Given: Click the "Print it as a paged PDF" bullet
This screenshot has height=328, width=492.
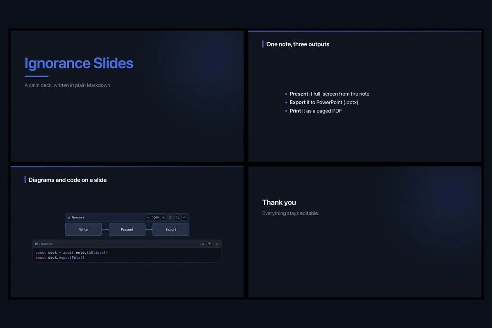Looking at the screenshot, I should (316, 111).
